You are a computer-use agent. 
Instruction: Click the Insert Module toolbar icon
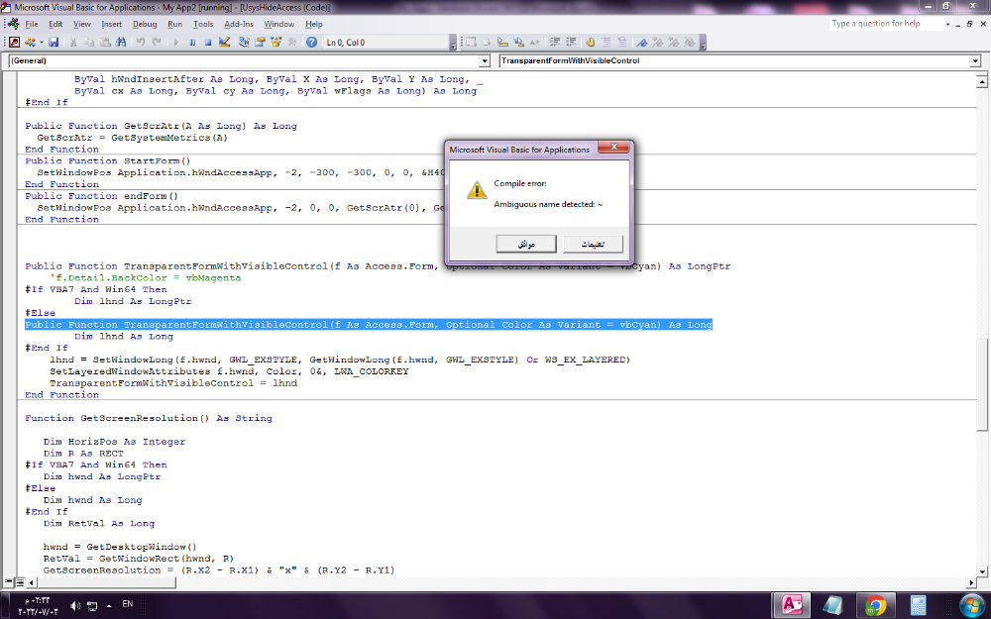point(30,43)
